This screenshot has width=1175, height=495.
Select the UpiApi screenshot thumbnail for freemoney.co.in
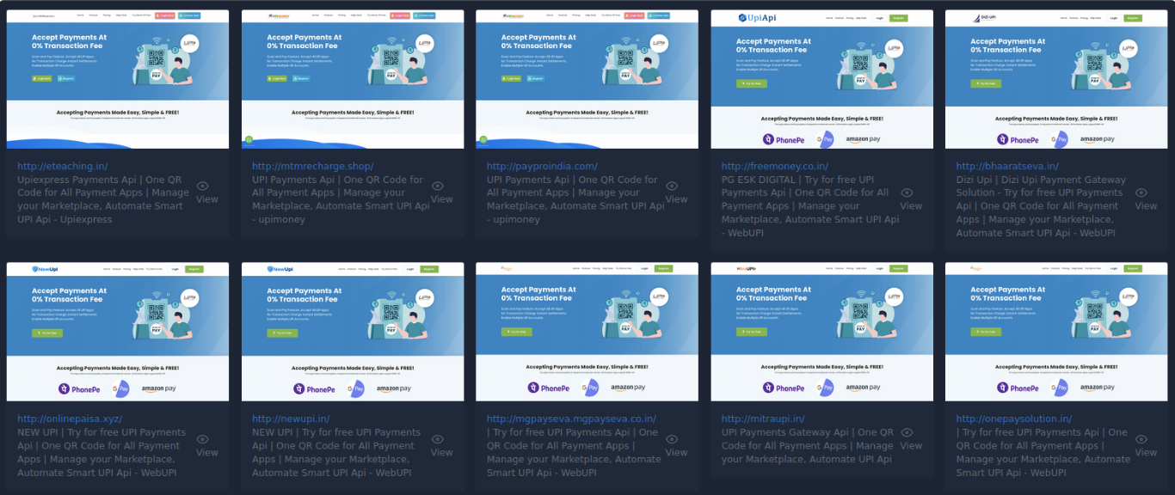821,79
